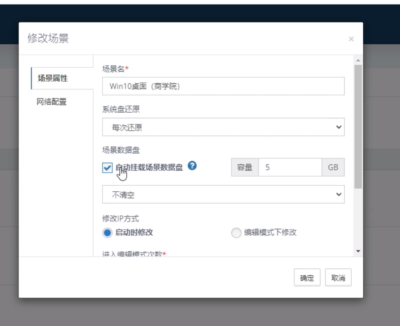400x326 pixels.
Task: Toggle the 自动挂载场景数据盘 checkbox
Action: (x=107, y=168)
